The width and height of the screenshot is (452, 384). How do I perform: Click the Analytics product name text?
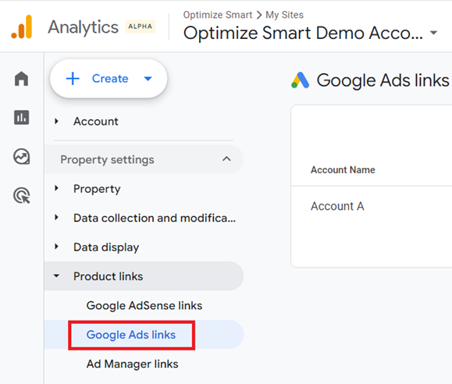(83, 27)
